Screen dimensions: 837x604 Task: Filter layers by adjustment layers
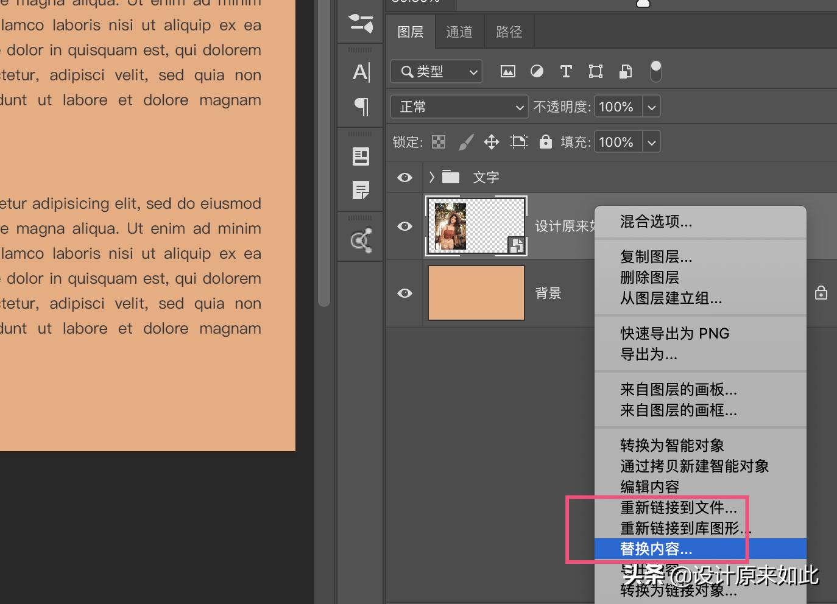(537, 71)
